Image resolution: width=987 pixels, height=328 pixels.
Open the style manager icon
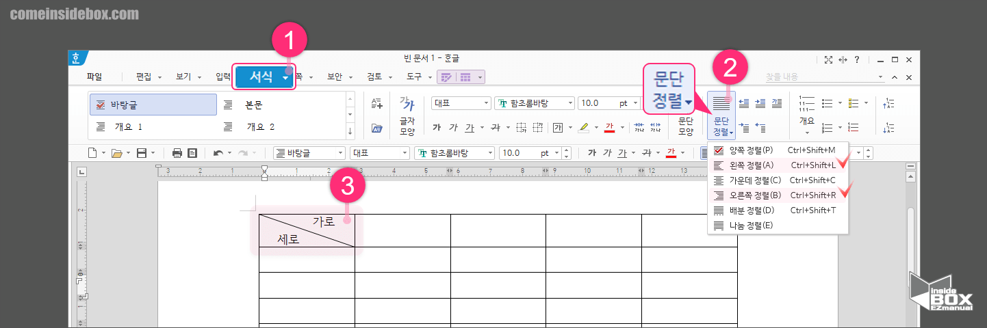tap(376, 128)
